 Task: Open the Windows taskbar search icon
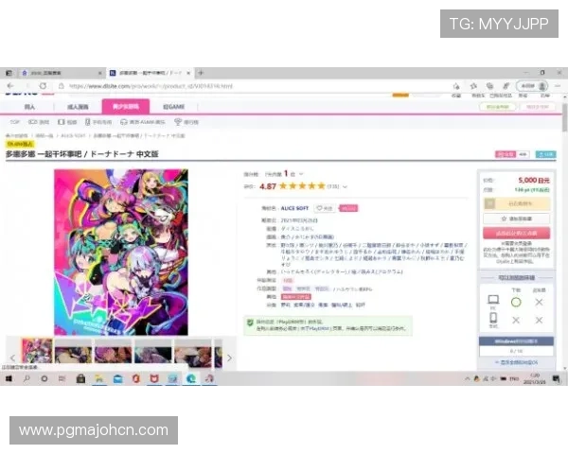coord(27,378)
